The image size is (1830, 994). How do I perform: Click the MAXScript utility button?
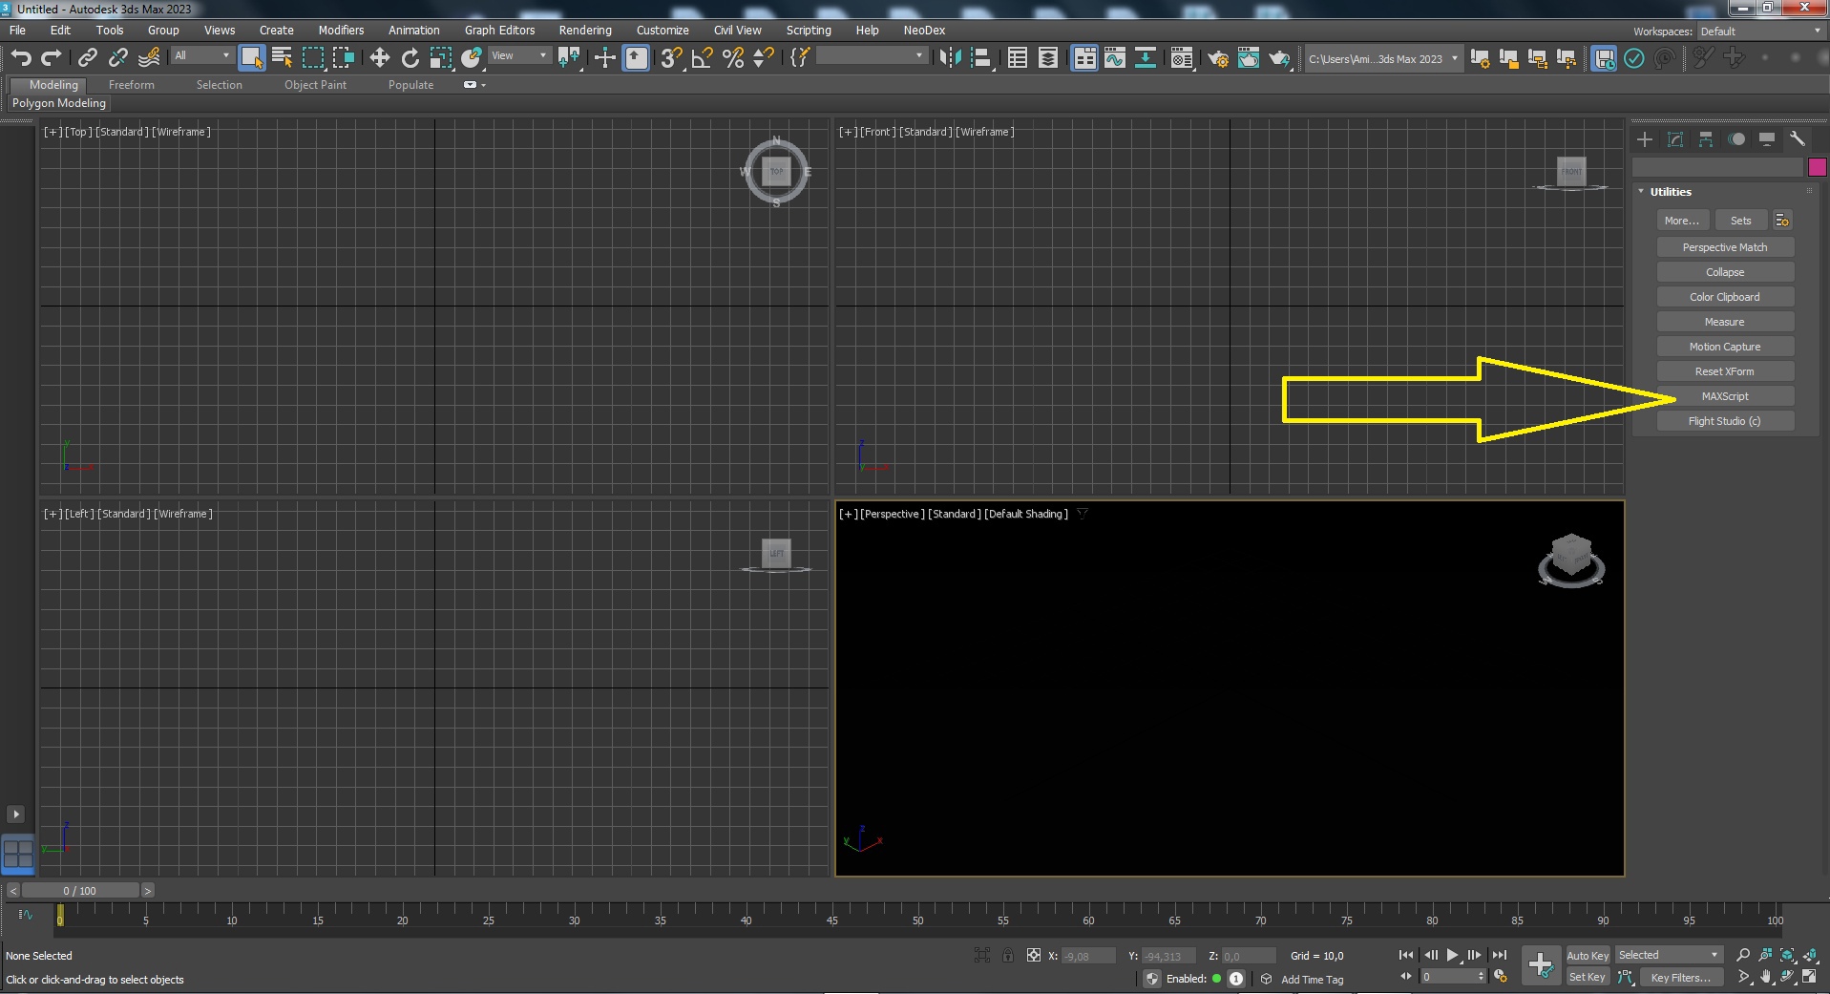tap(1724, 396)
